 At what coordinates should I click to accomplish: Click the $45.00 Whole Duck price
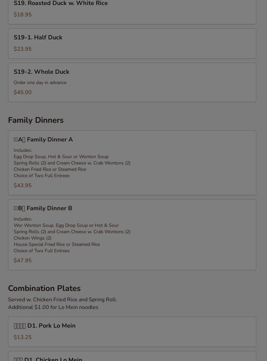[23, 92]
